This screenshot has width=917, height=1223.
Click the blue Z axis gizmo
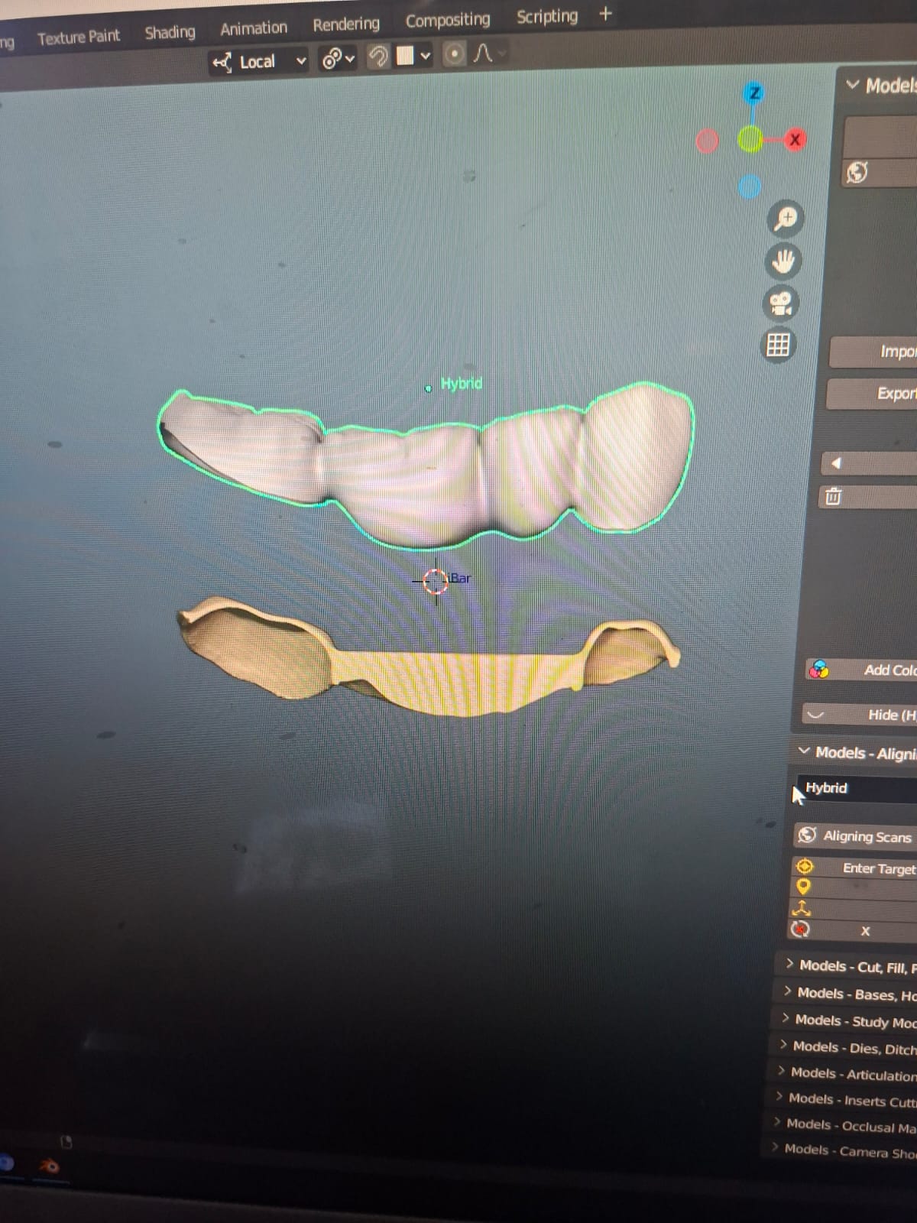coord(754,93)
